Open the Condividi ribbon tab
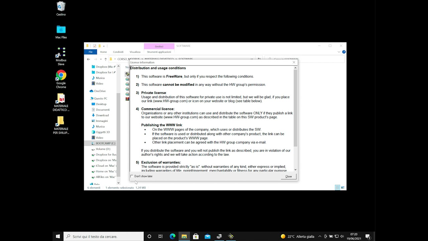Screen dimensions: 428x241 118,52
